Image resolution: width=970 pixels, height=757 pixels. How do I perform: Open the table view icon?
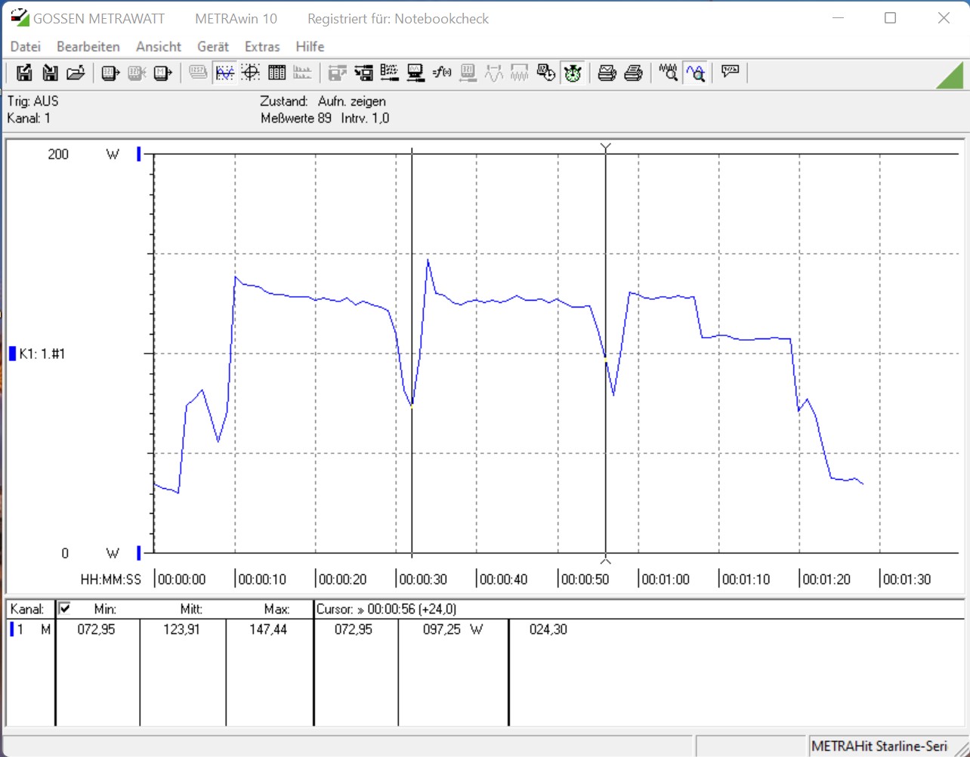click(276, 73)
